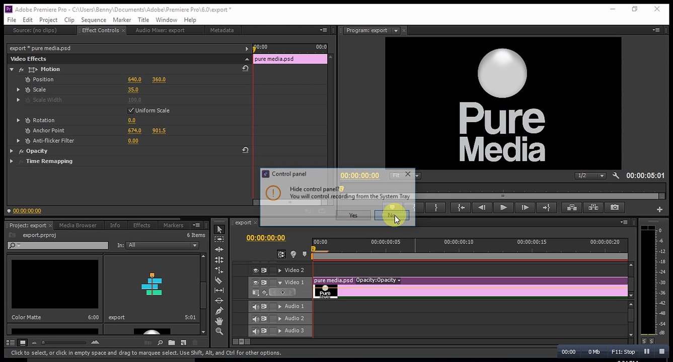The height and width of the screenshot is (362, 673).
Task: Switch to Metadata tab
Action: (x=222, y=30)
